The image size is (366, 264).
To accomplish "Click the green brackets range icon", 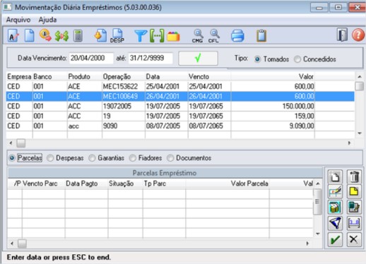I will pos(157,36).
